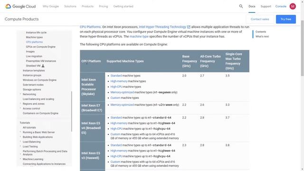Open the Products menu
The image size is (304, 171).
pos(87,6)
